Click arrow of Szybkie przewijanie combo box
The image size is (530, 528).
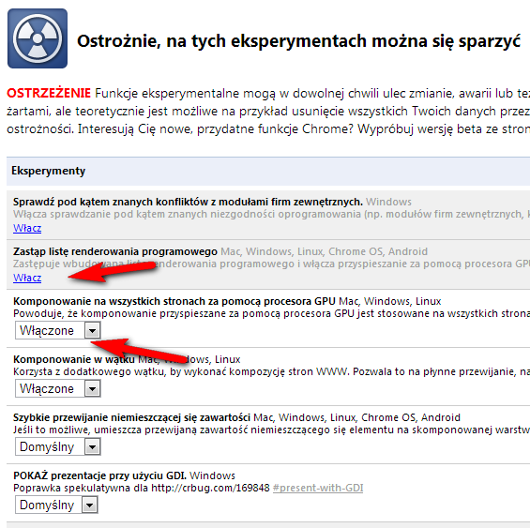(x=92, y=446)
